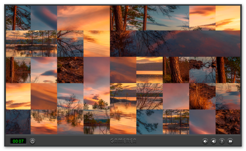Select the third bottom-row tile with orange tree reflections
The height and width of the screenshot is (151, 246).
coord(70,122)
